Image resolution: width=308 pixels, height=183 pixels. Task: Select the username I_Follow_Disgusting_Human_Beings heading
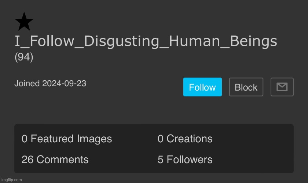pos(146,41)
